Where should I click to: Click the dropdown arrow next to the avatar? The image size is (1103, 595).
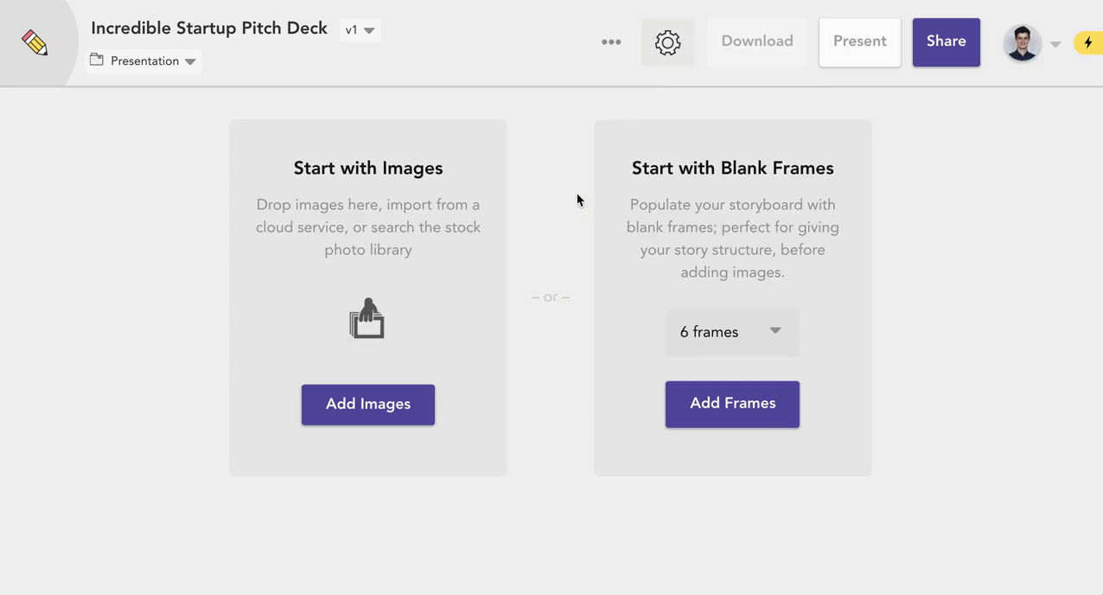coord(1055,42)
